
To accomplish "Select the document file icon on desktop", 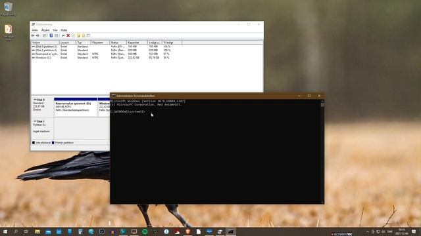I will 9,32.
